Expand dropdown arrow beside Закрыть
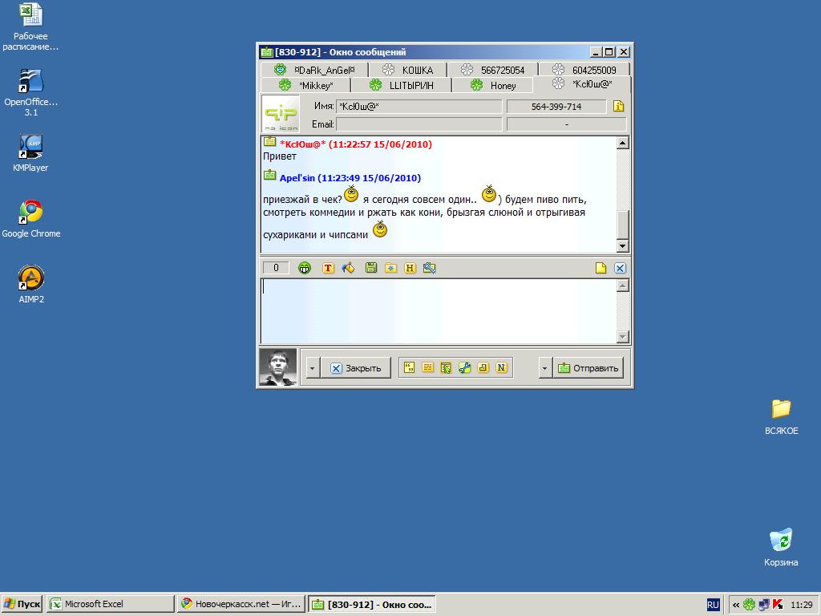The height and width of the screenshot is (616, 821). pos(312,367)
